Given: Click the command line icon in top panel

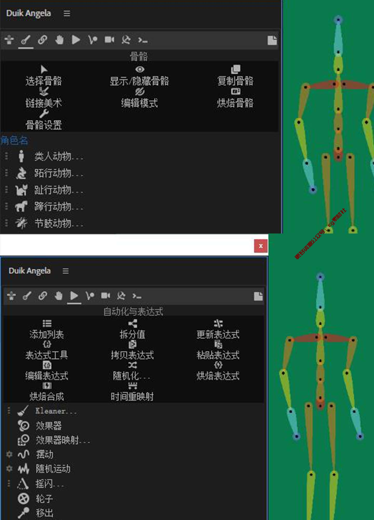Looking at the screenshot, I should 143,40.
